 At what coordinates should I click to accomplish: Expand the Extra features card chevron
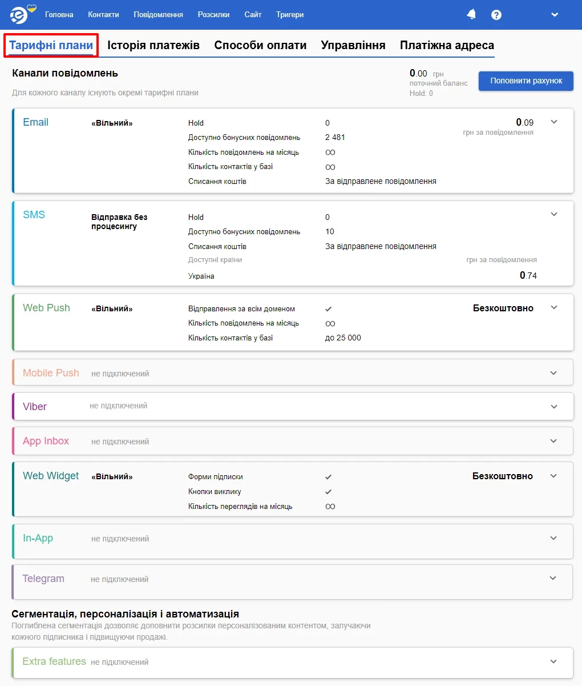553,661
